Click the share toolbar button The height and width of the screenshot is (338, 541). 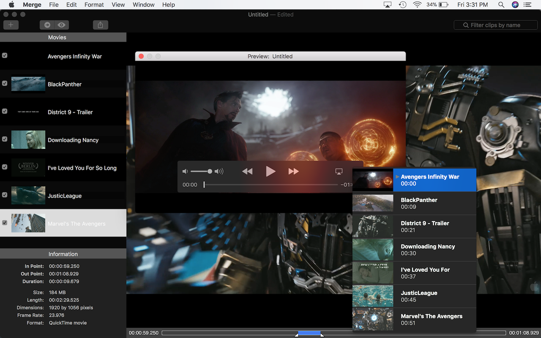[100, 25]
